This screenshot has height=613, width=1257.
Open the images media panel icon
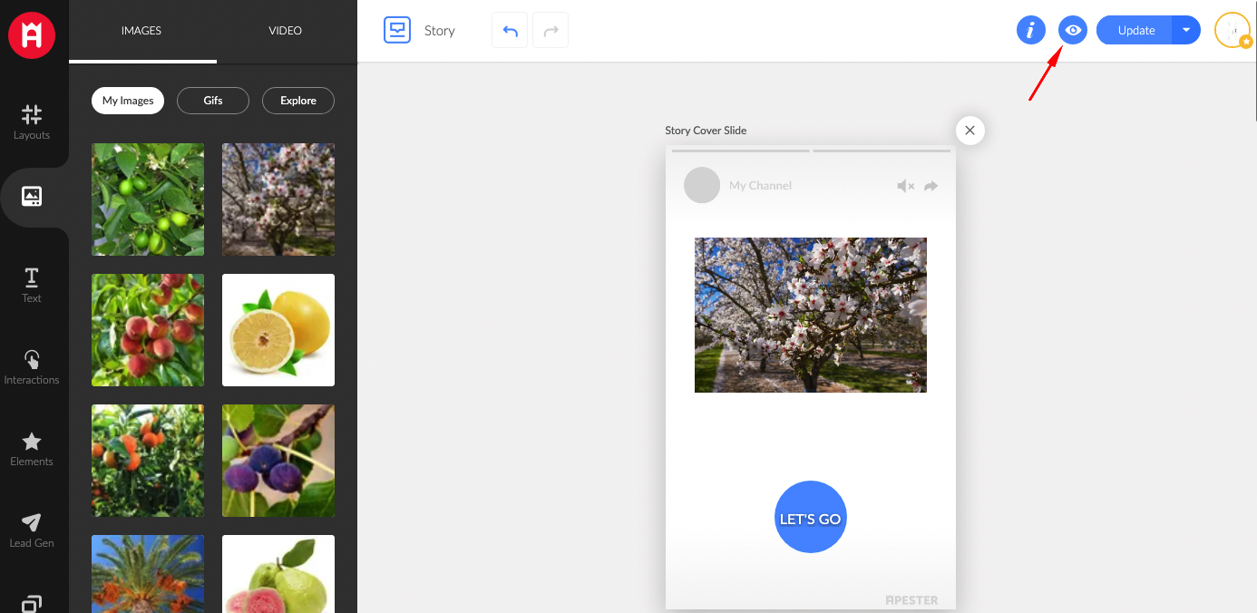point(32,196)
